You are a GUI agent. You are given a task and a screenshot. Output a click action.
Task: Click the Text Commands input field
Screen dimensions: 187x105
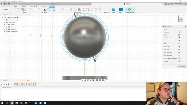(73, 100)
